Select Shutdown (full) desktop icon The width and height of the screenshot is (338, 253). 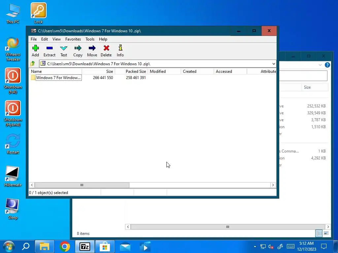[13, 81]
